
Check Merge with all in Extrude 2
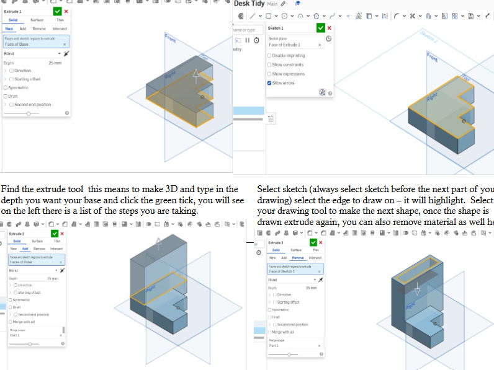10,322
